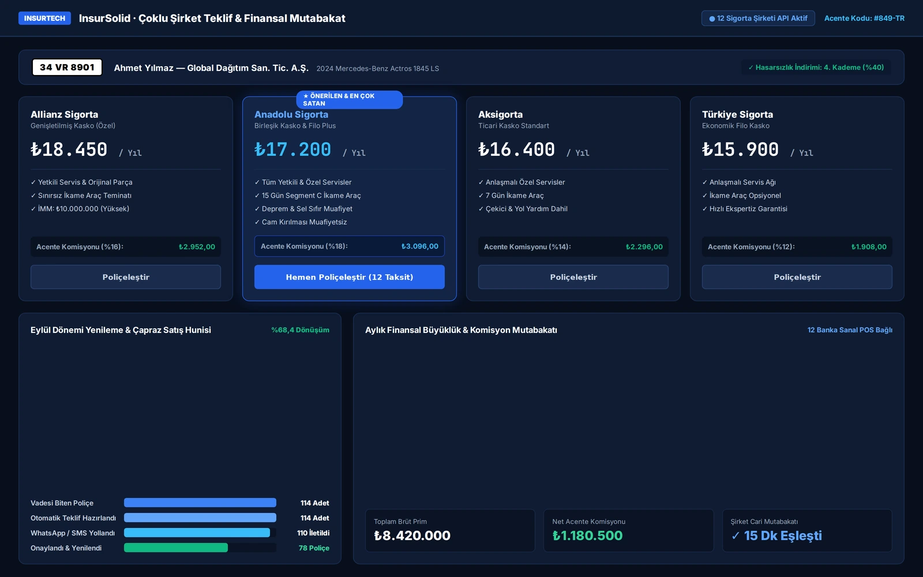Click Acente Kodu: #849-TR text
The height and width of the screenshot is (577, 923).
(864, 18)
